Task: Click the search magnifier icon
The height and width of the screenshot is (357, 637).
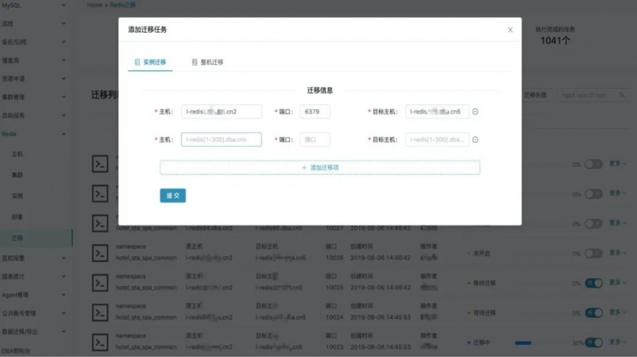Action: point(622,95)
